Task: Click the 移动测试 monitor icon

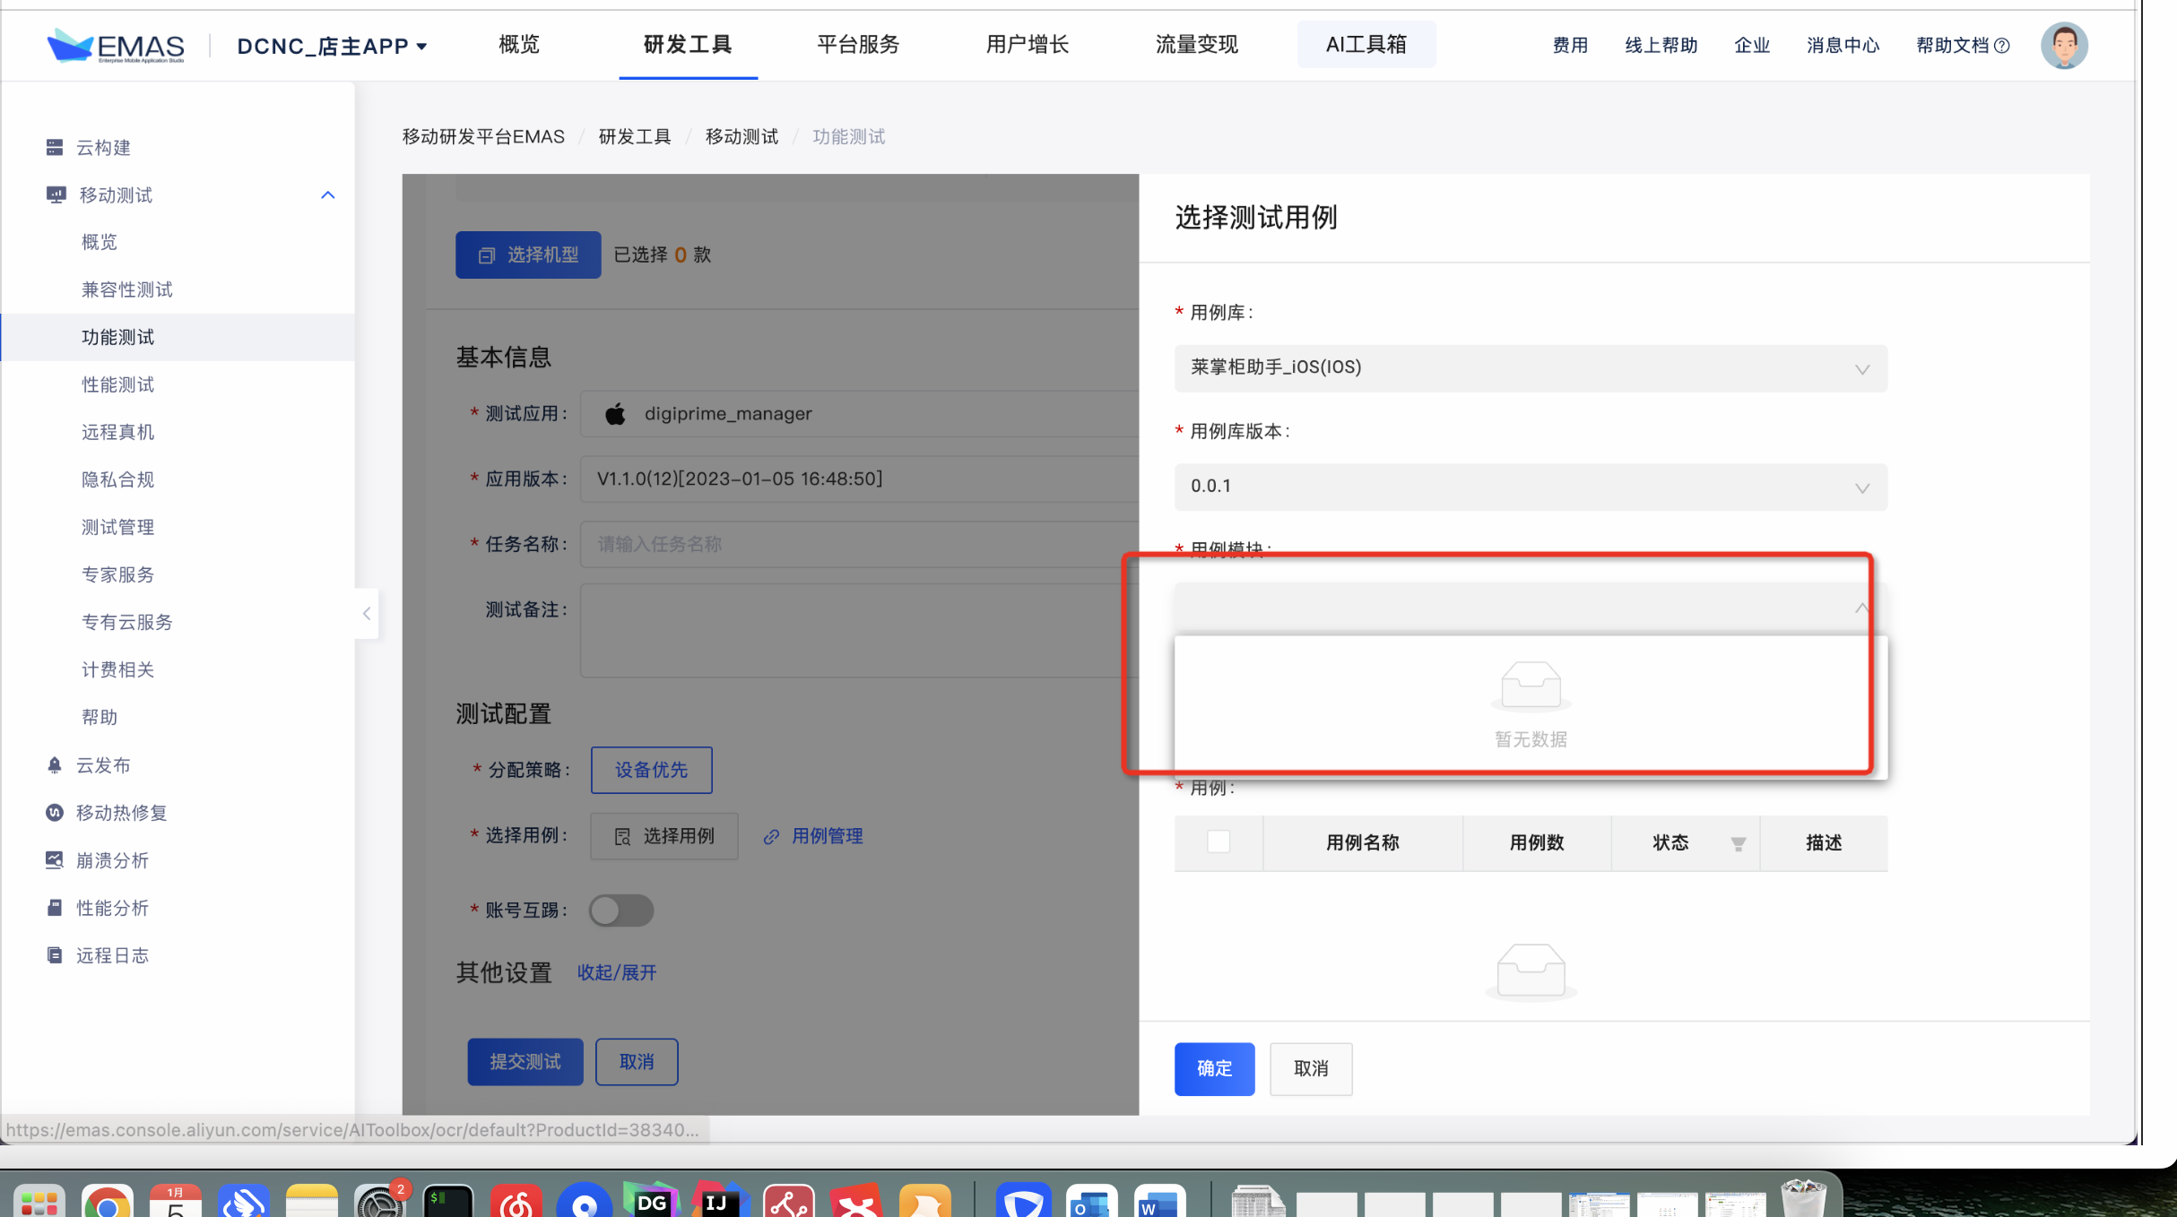Action: 56,194
